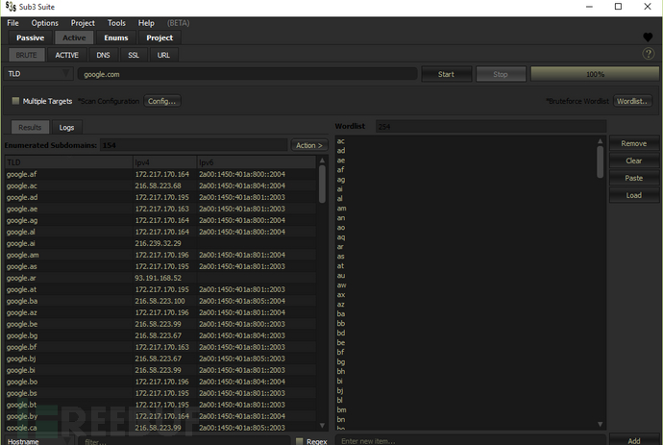The image size is (663, 445).
Task: Open the Project menu in menu bar
Action: pyautogui.click(x=83, y=23)
